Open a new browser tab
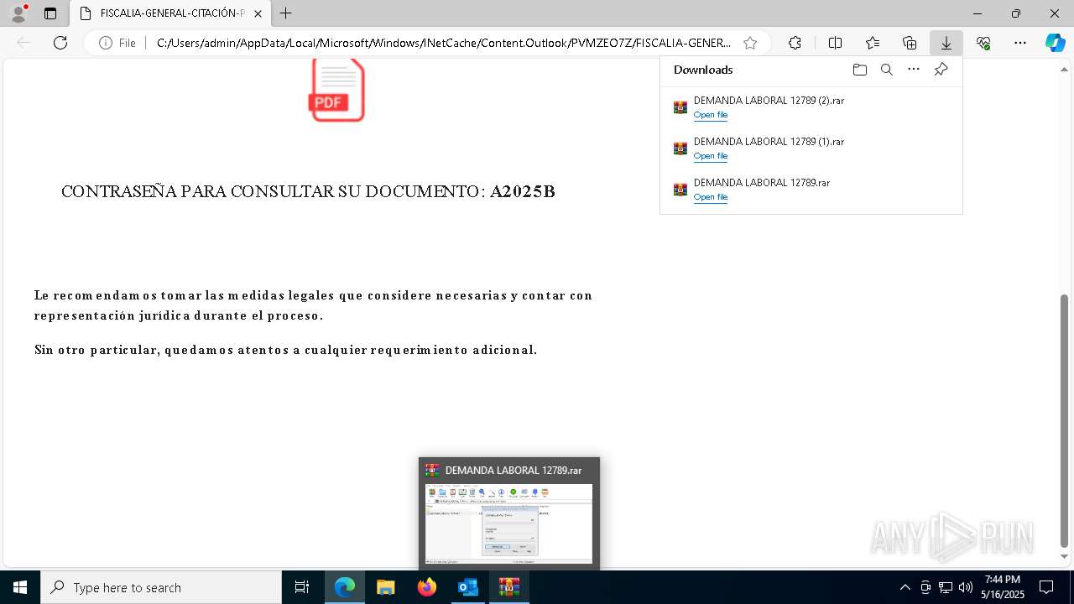Screen dimensions: 1074x604 point(286,13)
